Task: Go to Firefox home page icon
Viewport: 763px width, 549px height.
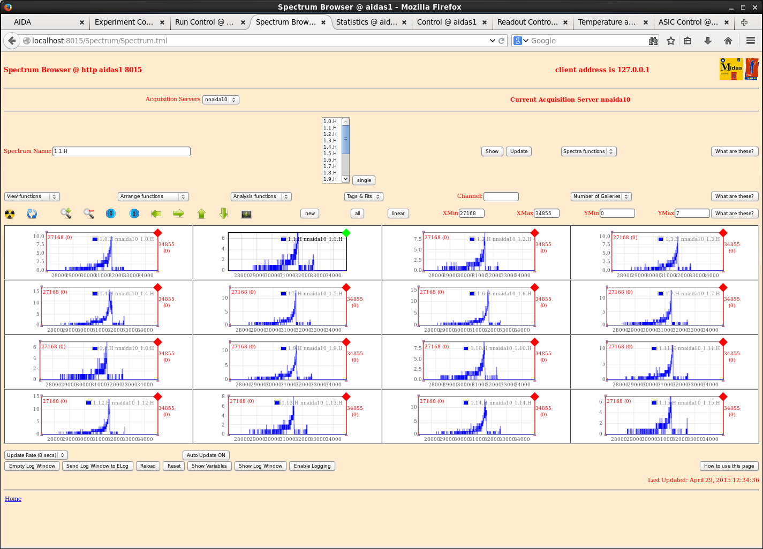Action: tap(728, 41)
